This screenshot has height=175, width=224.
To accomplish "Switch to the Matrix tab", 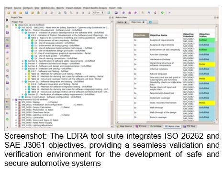I will pyautogui.click(x=122, y=22).
